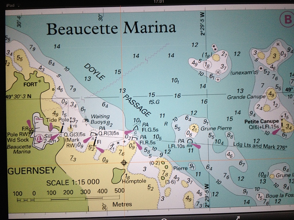Tap the 49°30'·3 N latitude label
Viewport: 294px width, 220px height.
coord(18,97)
